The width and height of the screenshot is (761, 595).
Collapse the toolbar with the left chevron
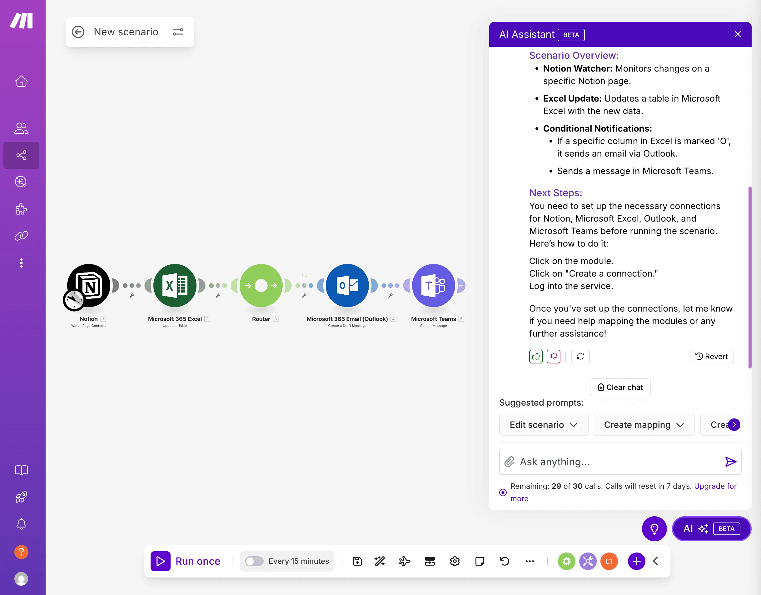point(656,561)
